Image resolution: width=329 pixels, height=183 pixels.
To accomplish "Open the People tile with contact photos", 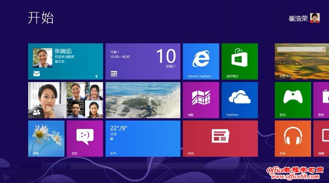I will (65, 100).
